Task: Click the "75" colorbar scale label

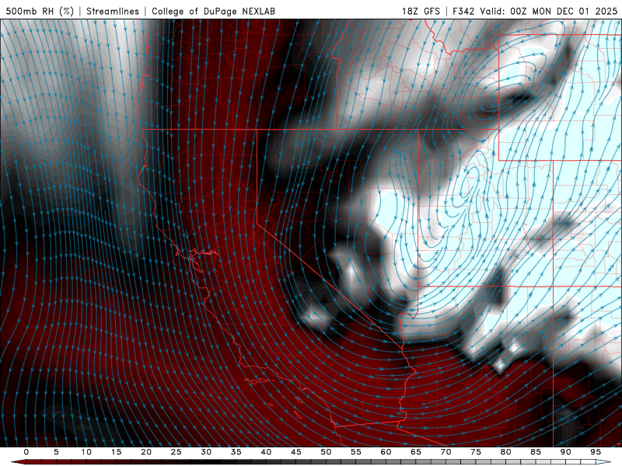Action: (x=476, y=452)
